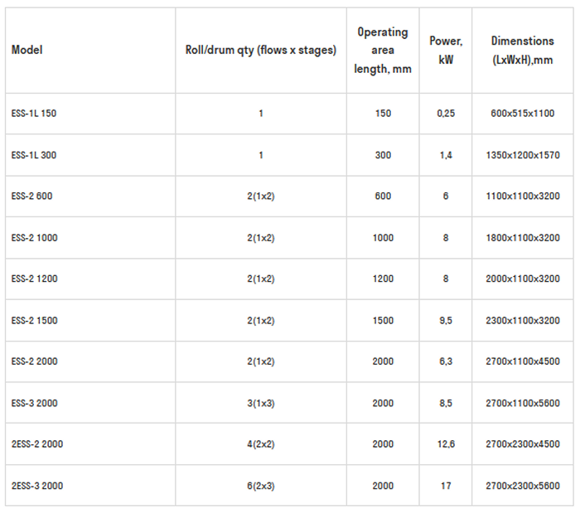Select the 1350x1200x1570 dimensions cell
Screen dimensions: 580x514
522,154
